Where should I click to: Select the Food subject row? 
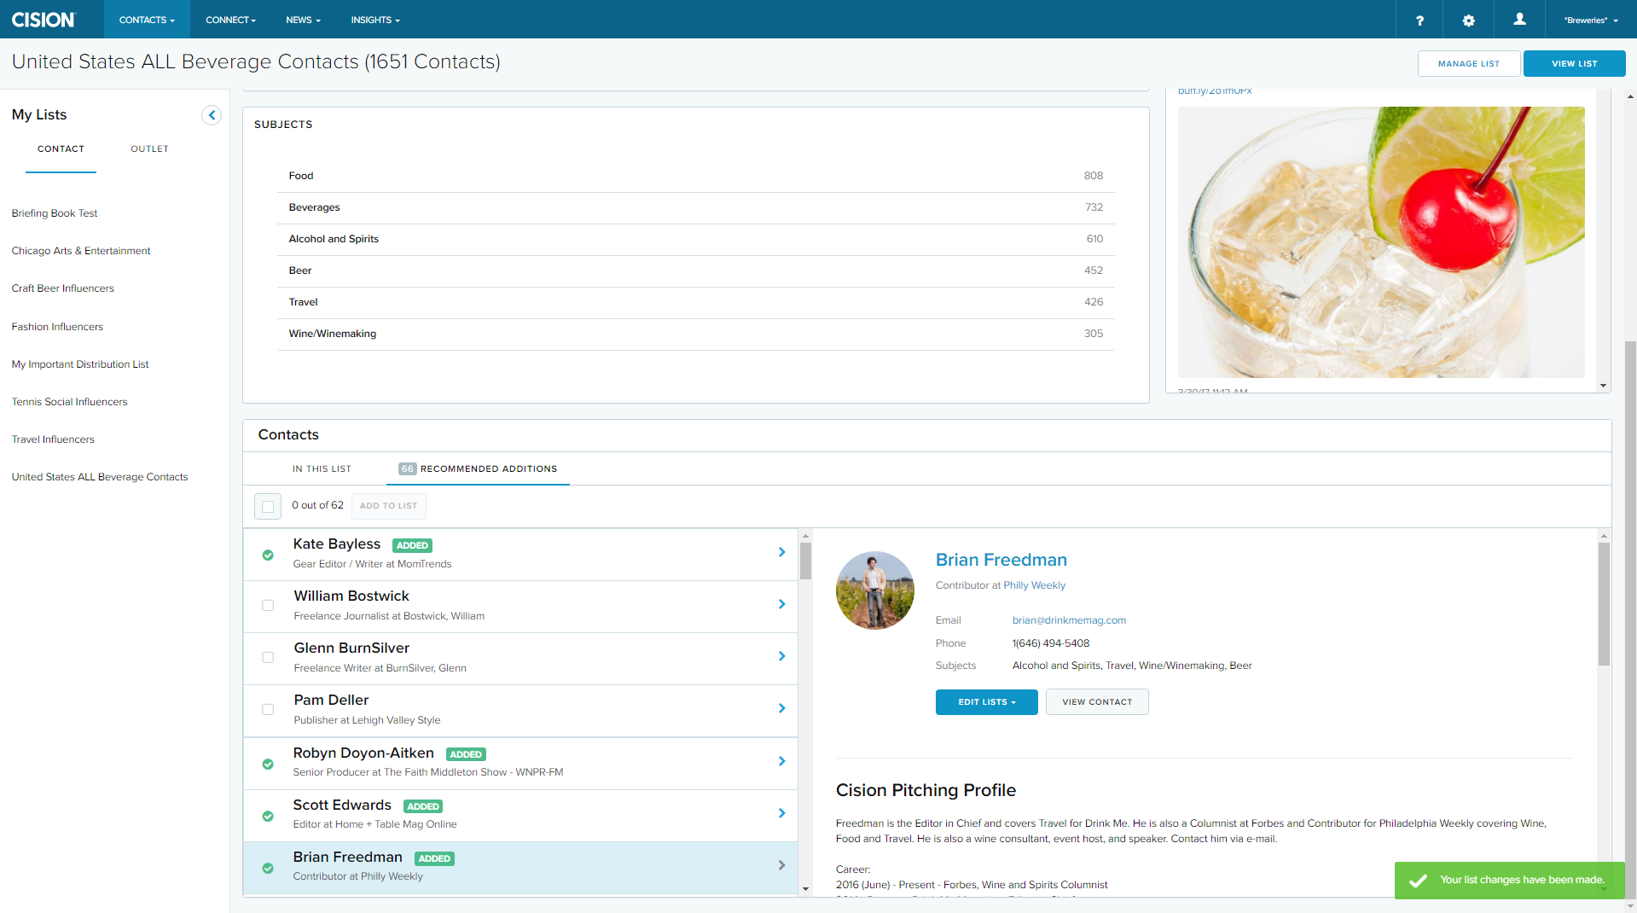pyautogui.click(x=695, y=176)
